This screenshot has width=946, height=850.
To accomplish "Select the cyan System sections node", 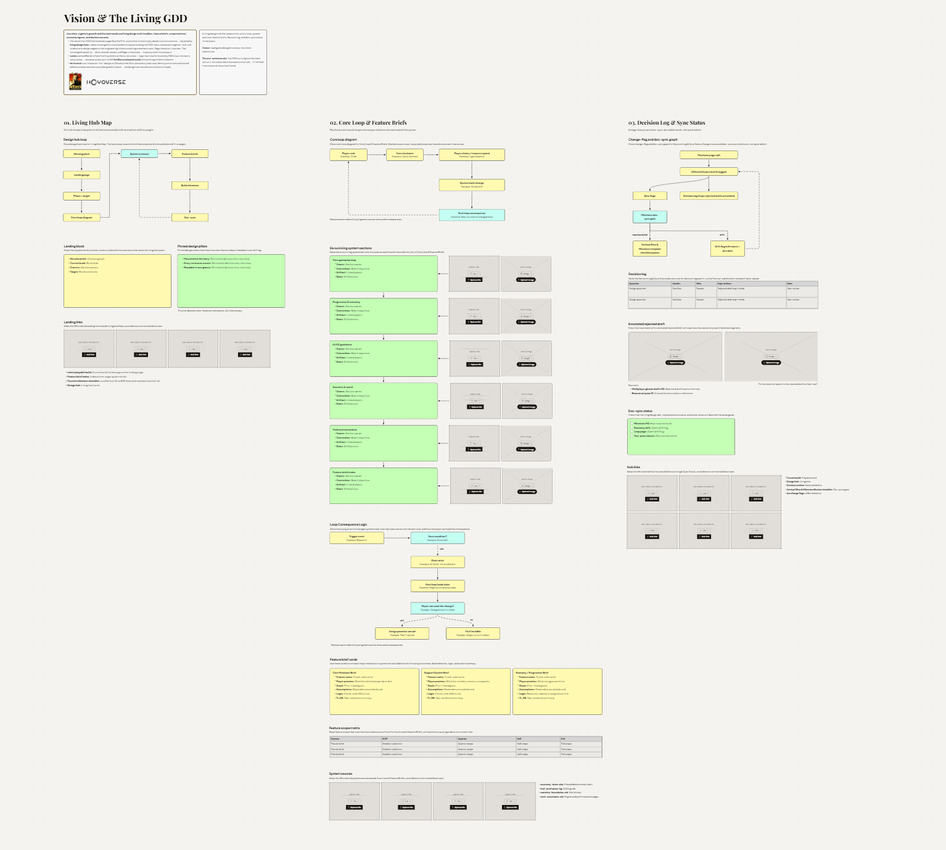I will 139,154.
